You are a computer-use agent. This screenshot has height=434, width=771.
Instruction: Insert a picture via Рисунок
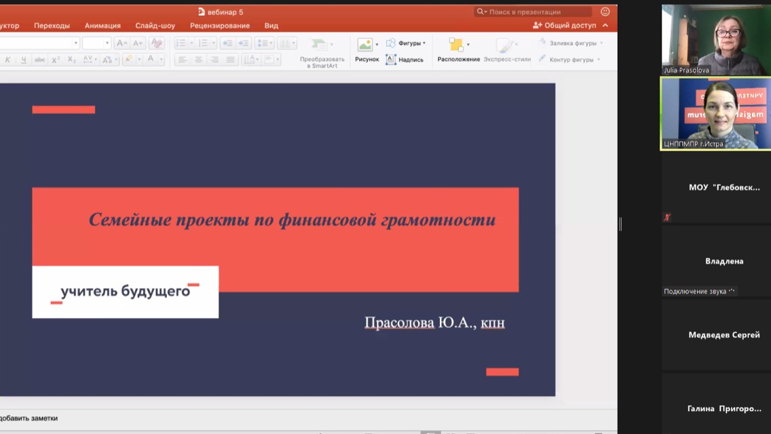pyautogui.click(x=366, y=47)
